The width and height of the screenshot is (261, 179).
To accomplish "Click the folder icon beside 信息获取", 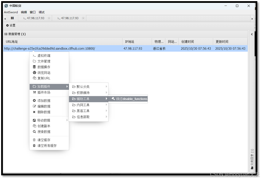I will pyautogui.click(x=74, y=117).
